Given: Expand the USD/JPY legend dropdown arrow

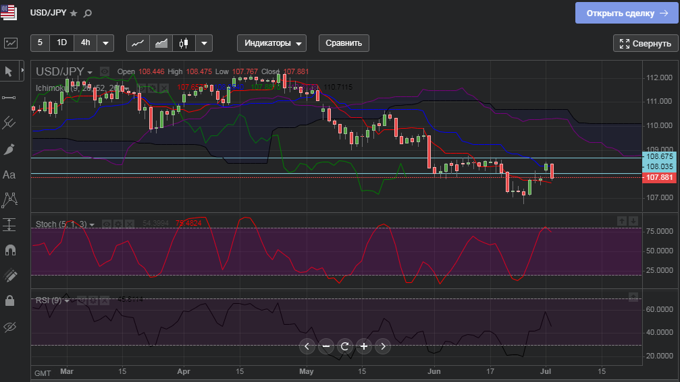Looking at the screenshot, I should 90,72.
